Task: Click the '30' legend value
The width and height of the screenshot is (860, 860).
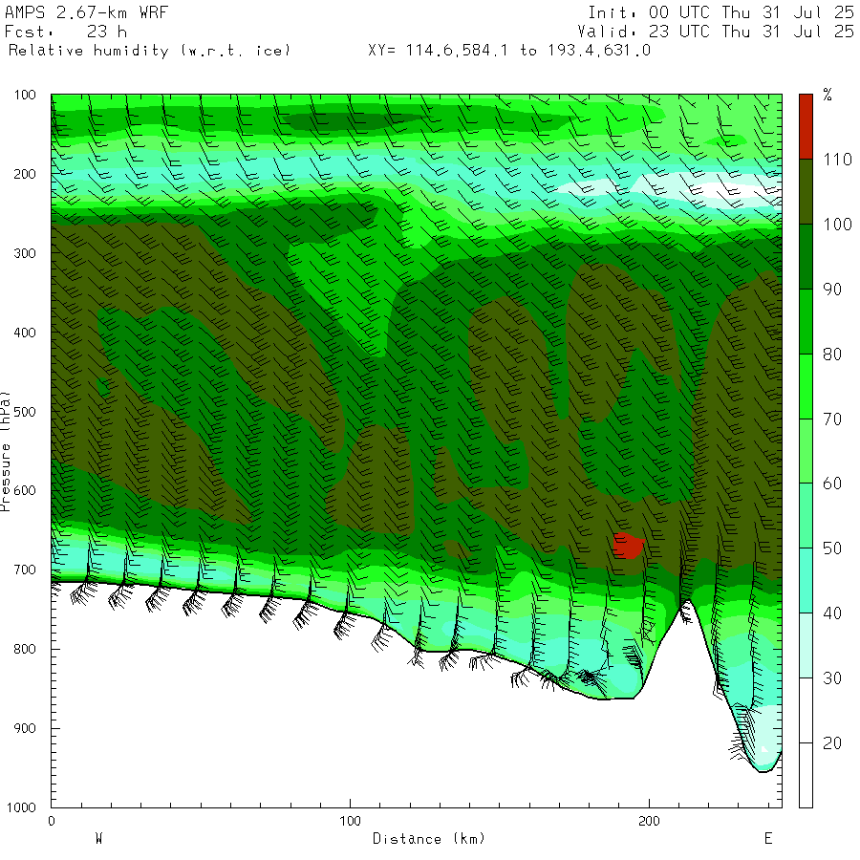Action: pyautogui.click(x=832, y=678)
